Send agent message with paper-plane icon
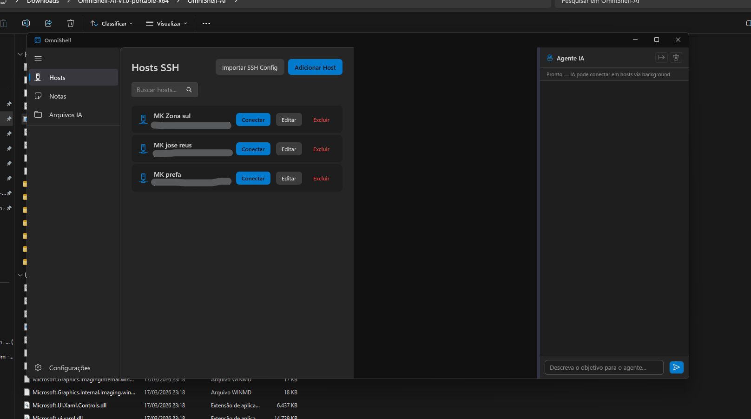Viewport: 751px width, 419px height. tap(676, 367)
